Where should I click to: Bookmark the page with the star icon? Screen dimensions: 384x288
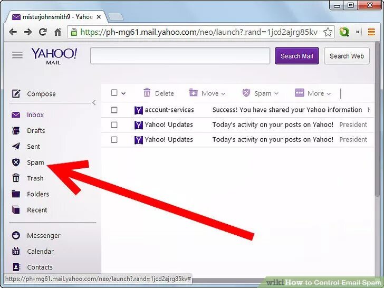pos(328,32)
